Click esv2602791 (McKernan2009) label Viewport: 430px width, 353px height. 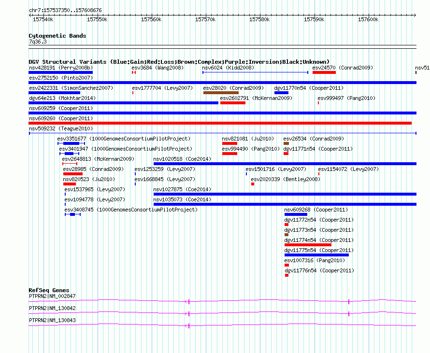256,98
